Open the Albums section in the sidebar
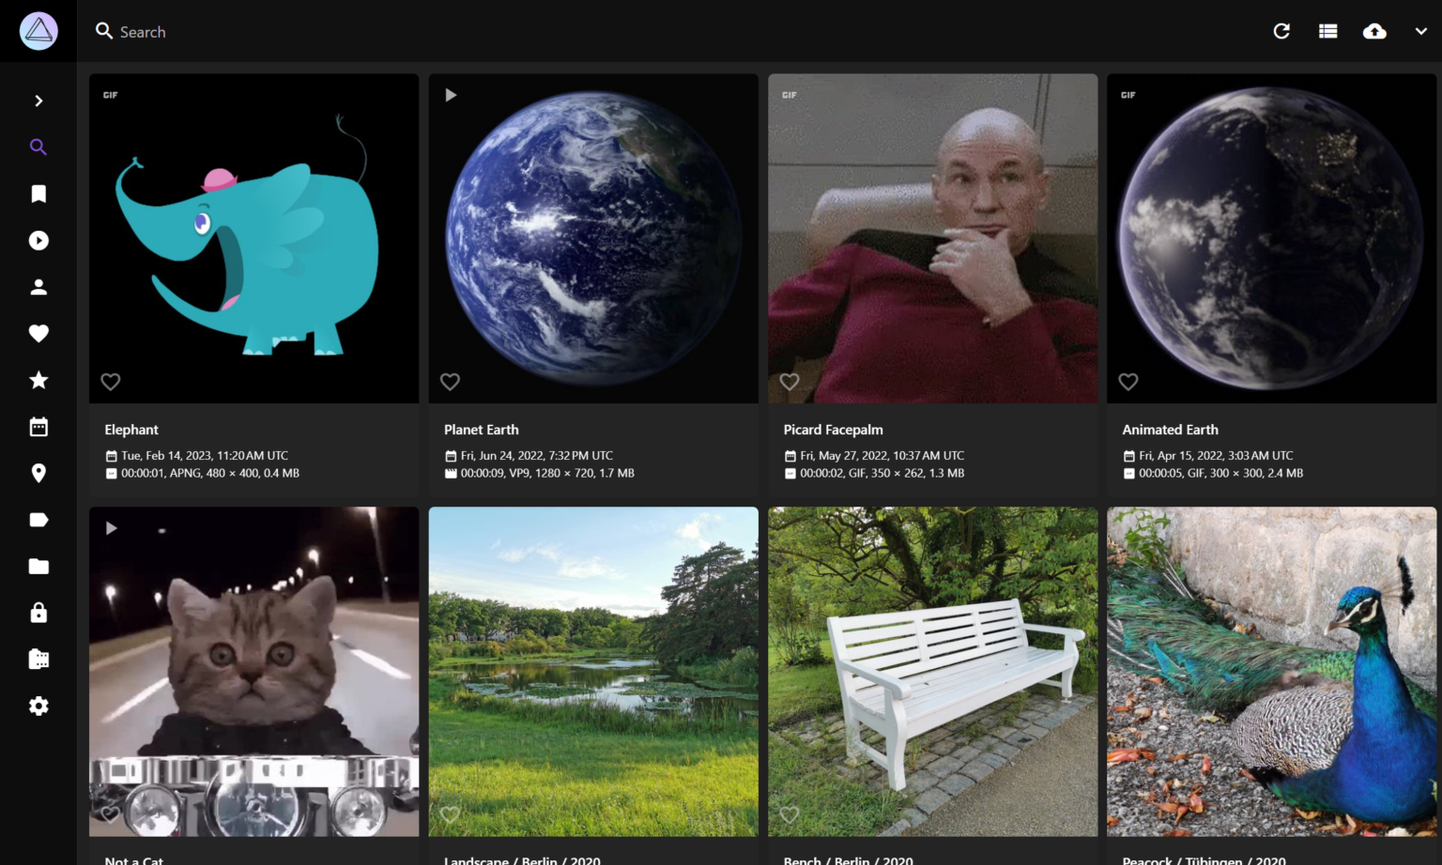Image resolution: width=1442 pixels, height=865 pixels. click(38, 193)
